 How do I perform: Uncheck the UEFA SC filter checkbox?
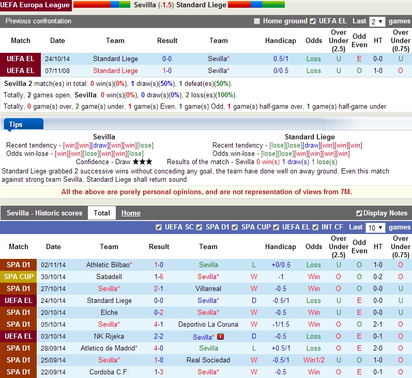[x=158, y=227]
